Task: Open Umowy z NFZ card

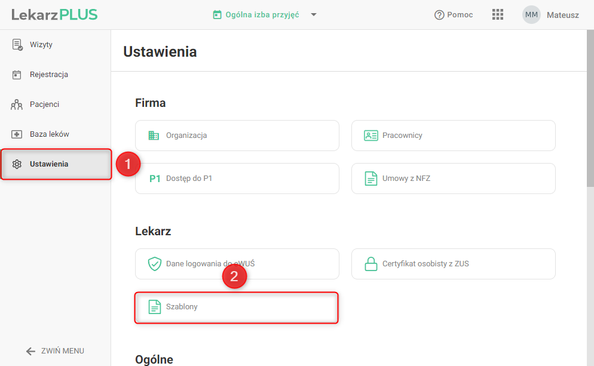Action: 454,179
